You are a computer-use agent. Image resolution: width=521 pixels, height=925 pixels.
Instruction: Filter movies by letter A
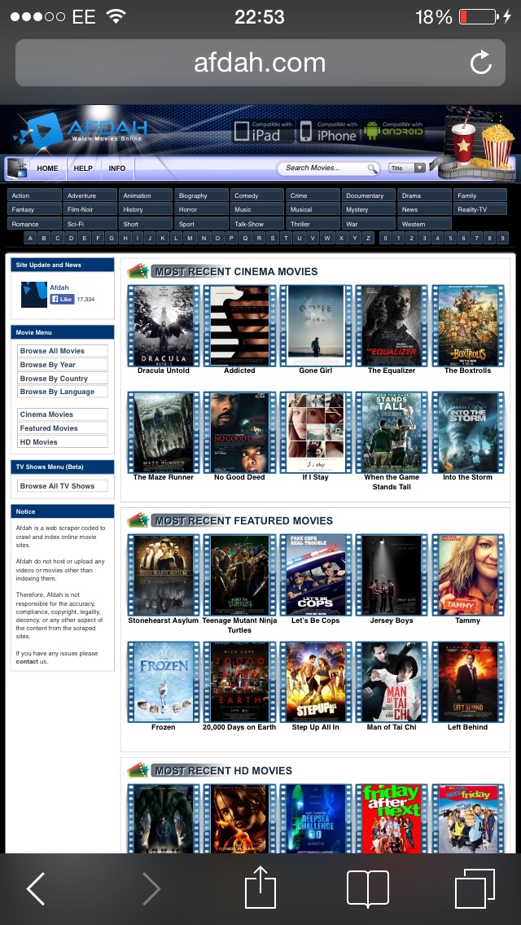pos(30,239)
